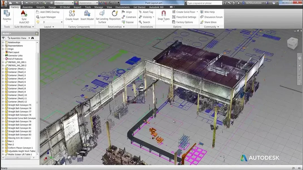Click the Create Solid Floor icon
Image resolution: width=303 pixels, height=170 pixels.
(174, 12)
